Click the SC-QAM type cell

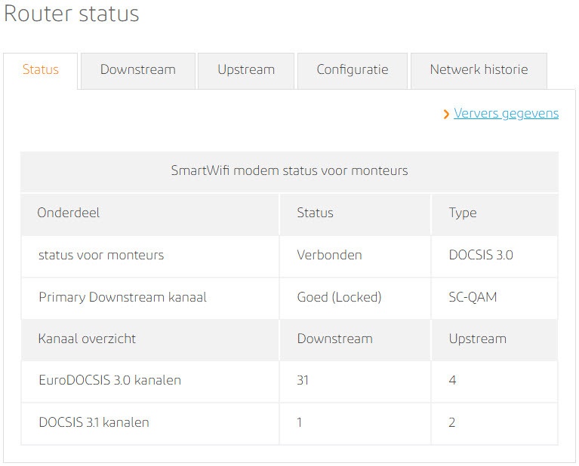(473, 297)
